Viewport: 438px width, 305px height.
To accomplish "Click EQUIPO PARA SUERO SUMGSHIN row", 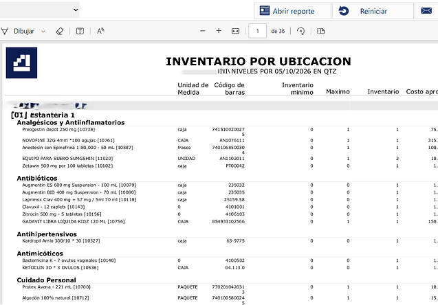I will pos(67,159).
